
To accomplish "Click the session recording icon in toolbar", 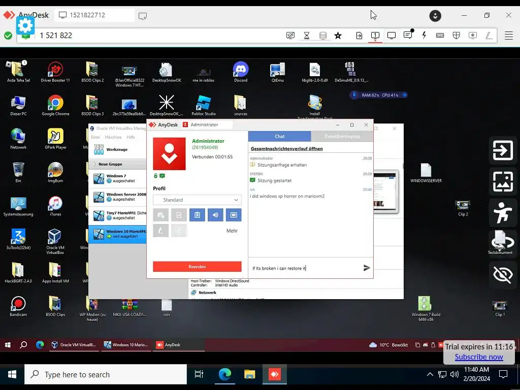I will tap(473, 36).
